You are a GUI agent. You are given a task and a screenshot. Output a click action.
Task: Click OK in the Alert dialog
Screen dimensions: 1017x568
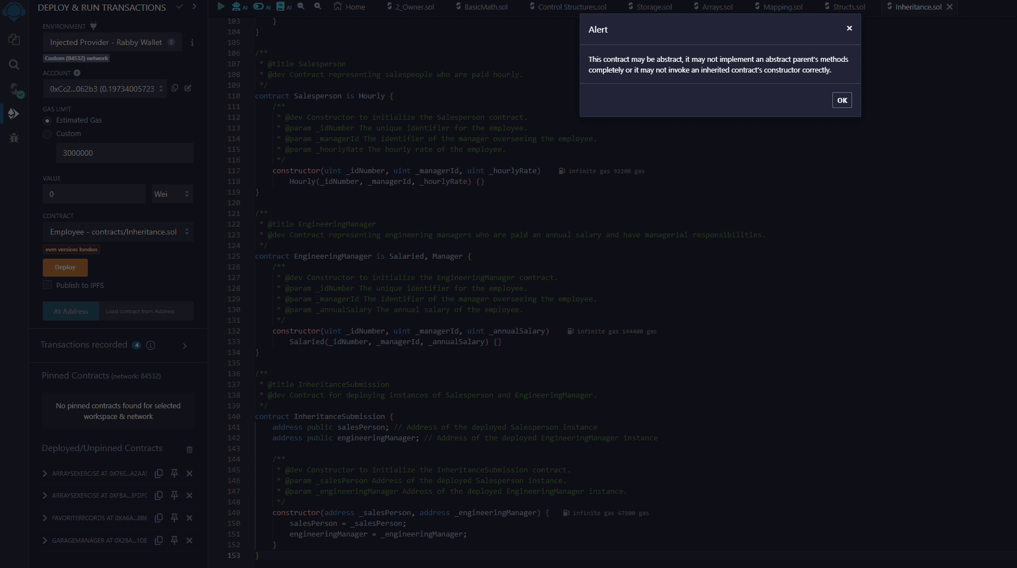842,100
